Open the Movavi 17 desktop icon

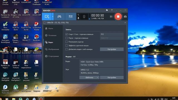point(26,38)
